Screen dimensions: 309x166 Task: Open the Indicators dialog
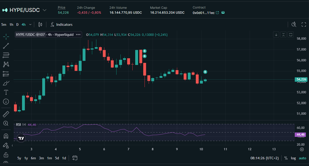point(61,24)
